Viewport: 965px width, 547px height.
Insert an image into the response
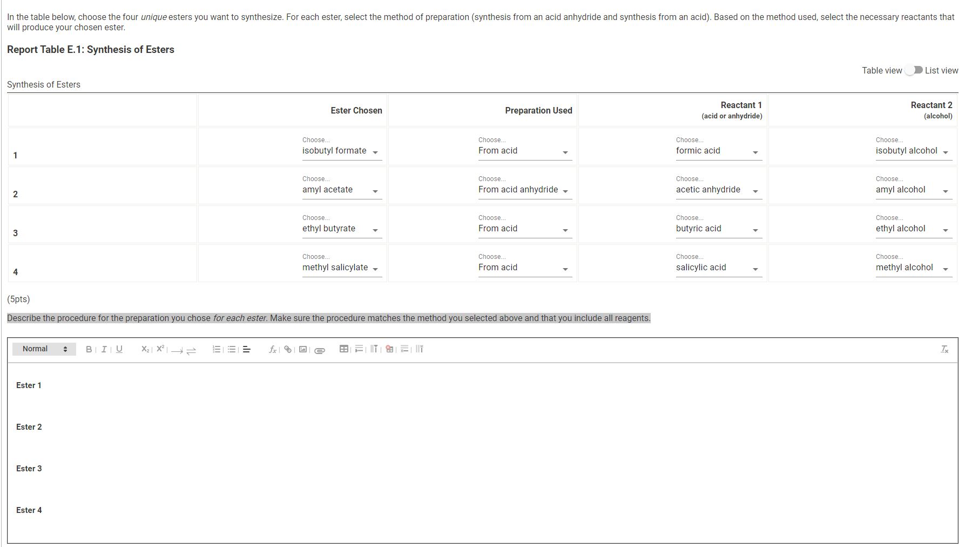(303, 349)
